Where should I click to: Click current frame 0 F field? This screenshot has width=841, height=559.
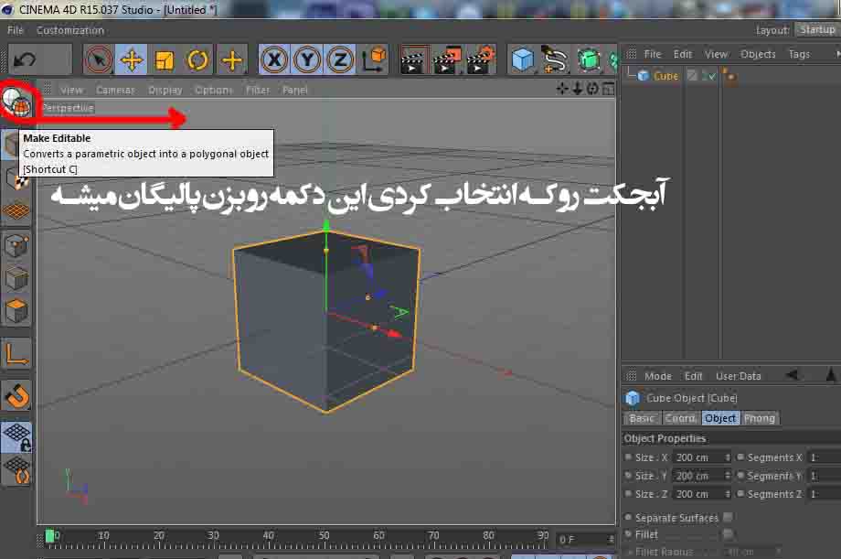click(x=582, y=539)
